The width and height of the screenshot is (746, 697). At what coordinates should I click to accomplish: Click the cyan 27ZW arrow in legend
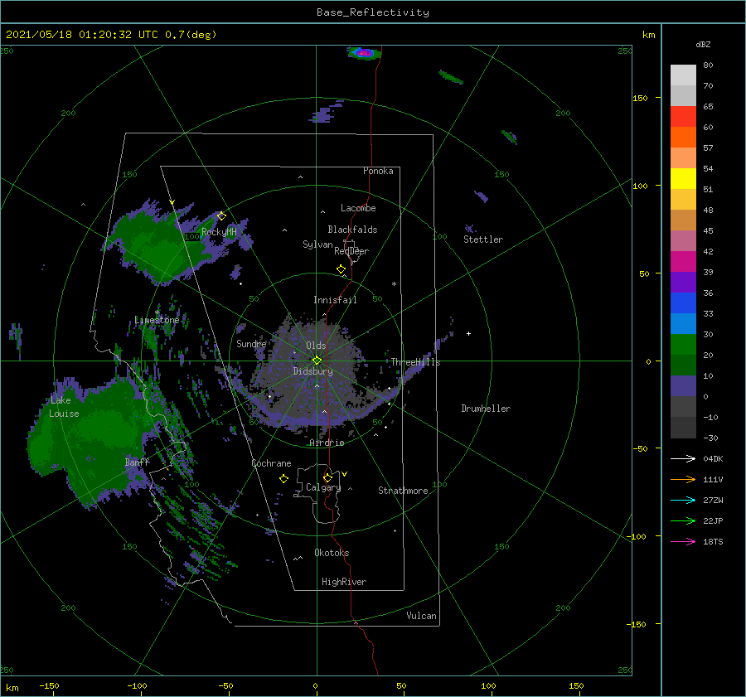pos(683,500)
